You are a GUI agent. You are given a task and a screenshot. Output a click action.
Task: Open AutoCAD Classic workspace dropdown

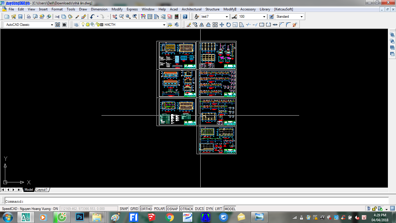coord(52,25)
